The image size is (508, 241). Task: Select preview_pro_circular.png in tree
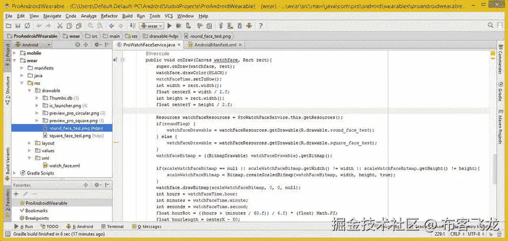tap(74, 113)
